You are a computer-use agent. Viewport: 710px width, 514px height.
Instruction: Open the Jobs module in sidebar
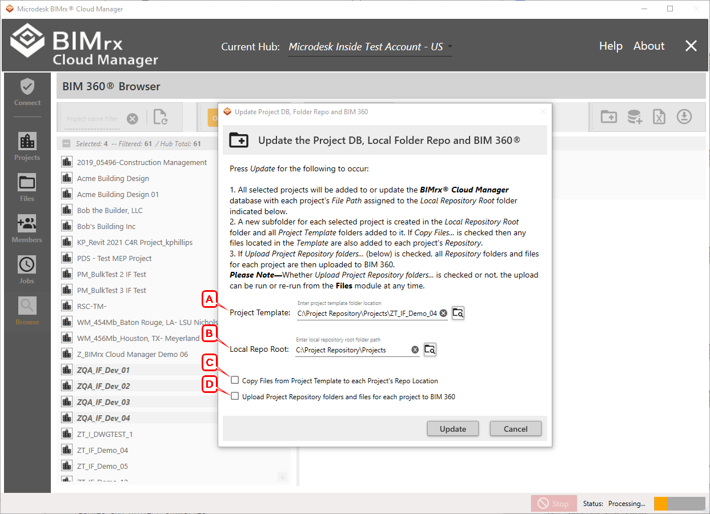27,270
